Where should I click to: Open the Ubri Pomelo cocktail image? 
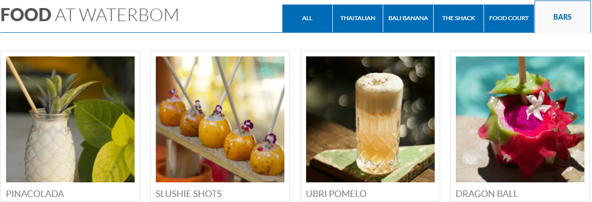(x=370, y=119)
